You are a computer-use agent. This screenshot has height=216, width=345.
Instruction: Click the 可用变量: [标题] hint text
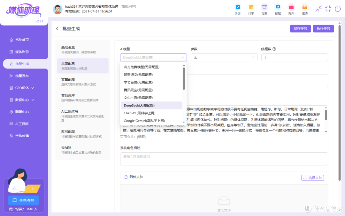133,137
